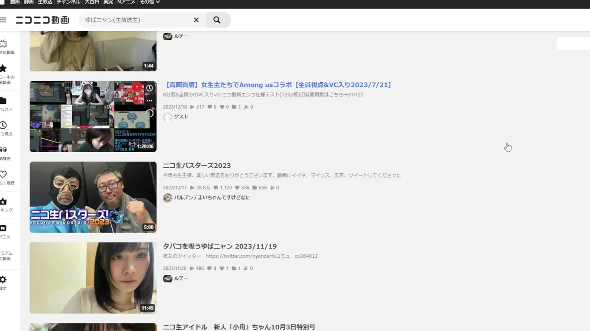The image size is (590, 331).
Task: Open the 生放送 tab in the top bar
Action: coord(45,2)
